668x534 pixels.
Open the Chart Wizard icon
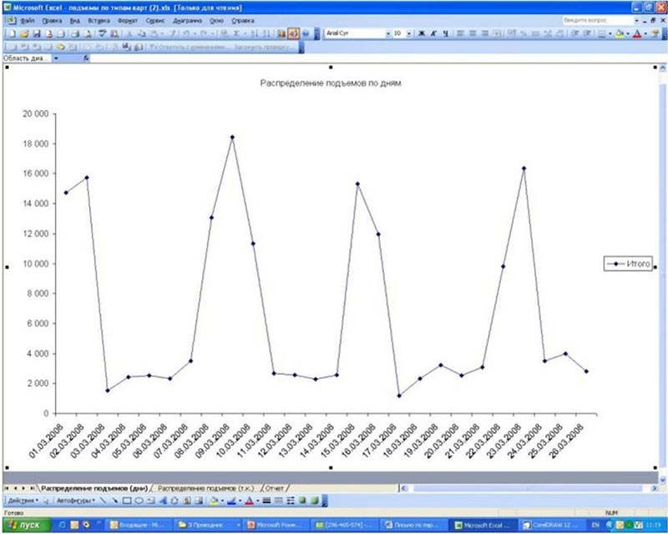pyautogui.click(x=281, y=33)
